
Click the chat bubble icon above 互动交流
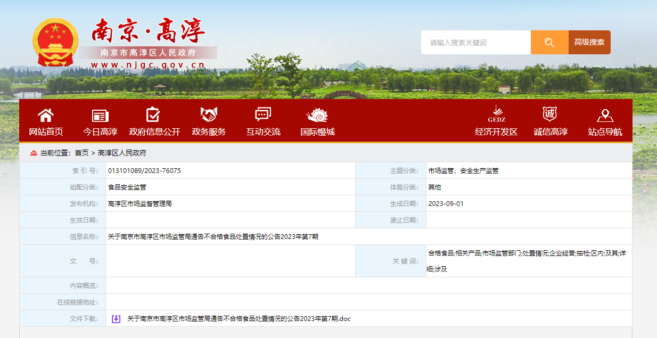tap(263, 114)
